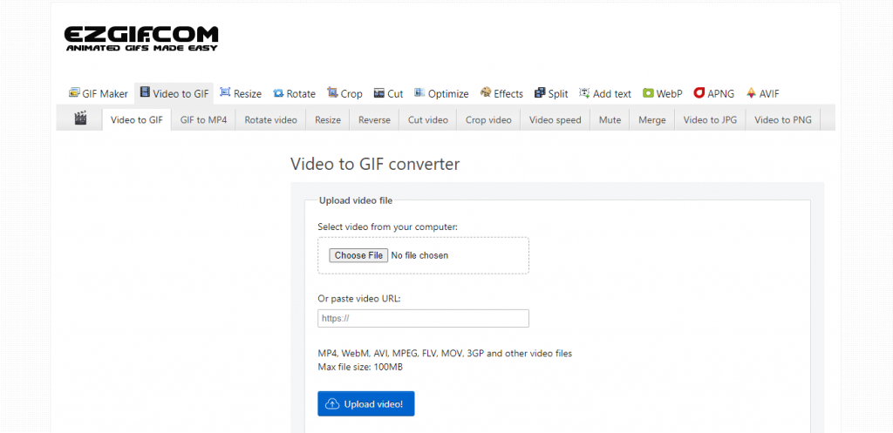Switch to the GIF to MP4 tab
The image size is (893, 433).
point(203,120)
